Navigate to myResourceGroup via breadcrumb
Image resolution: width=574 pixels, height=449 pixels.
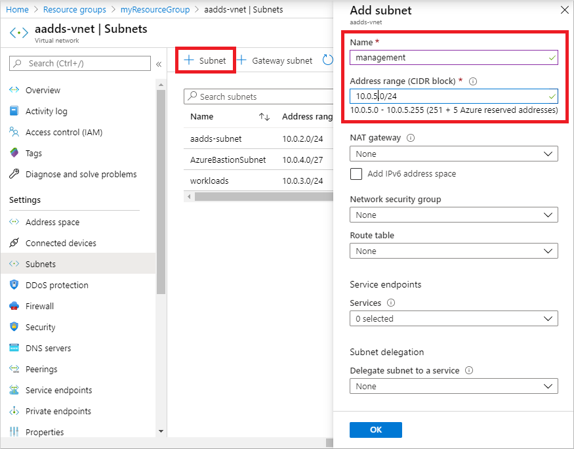point(155,9)
